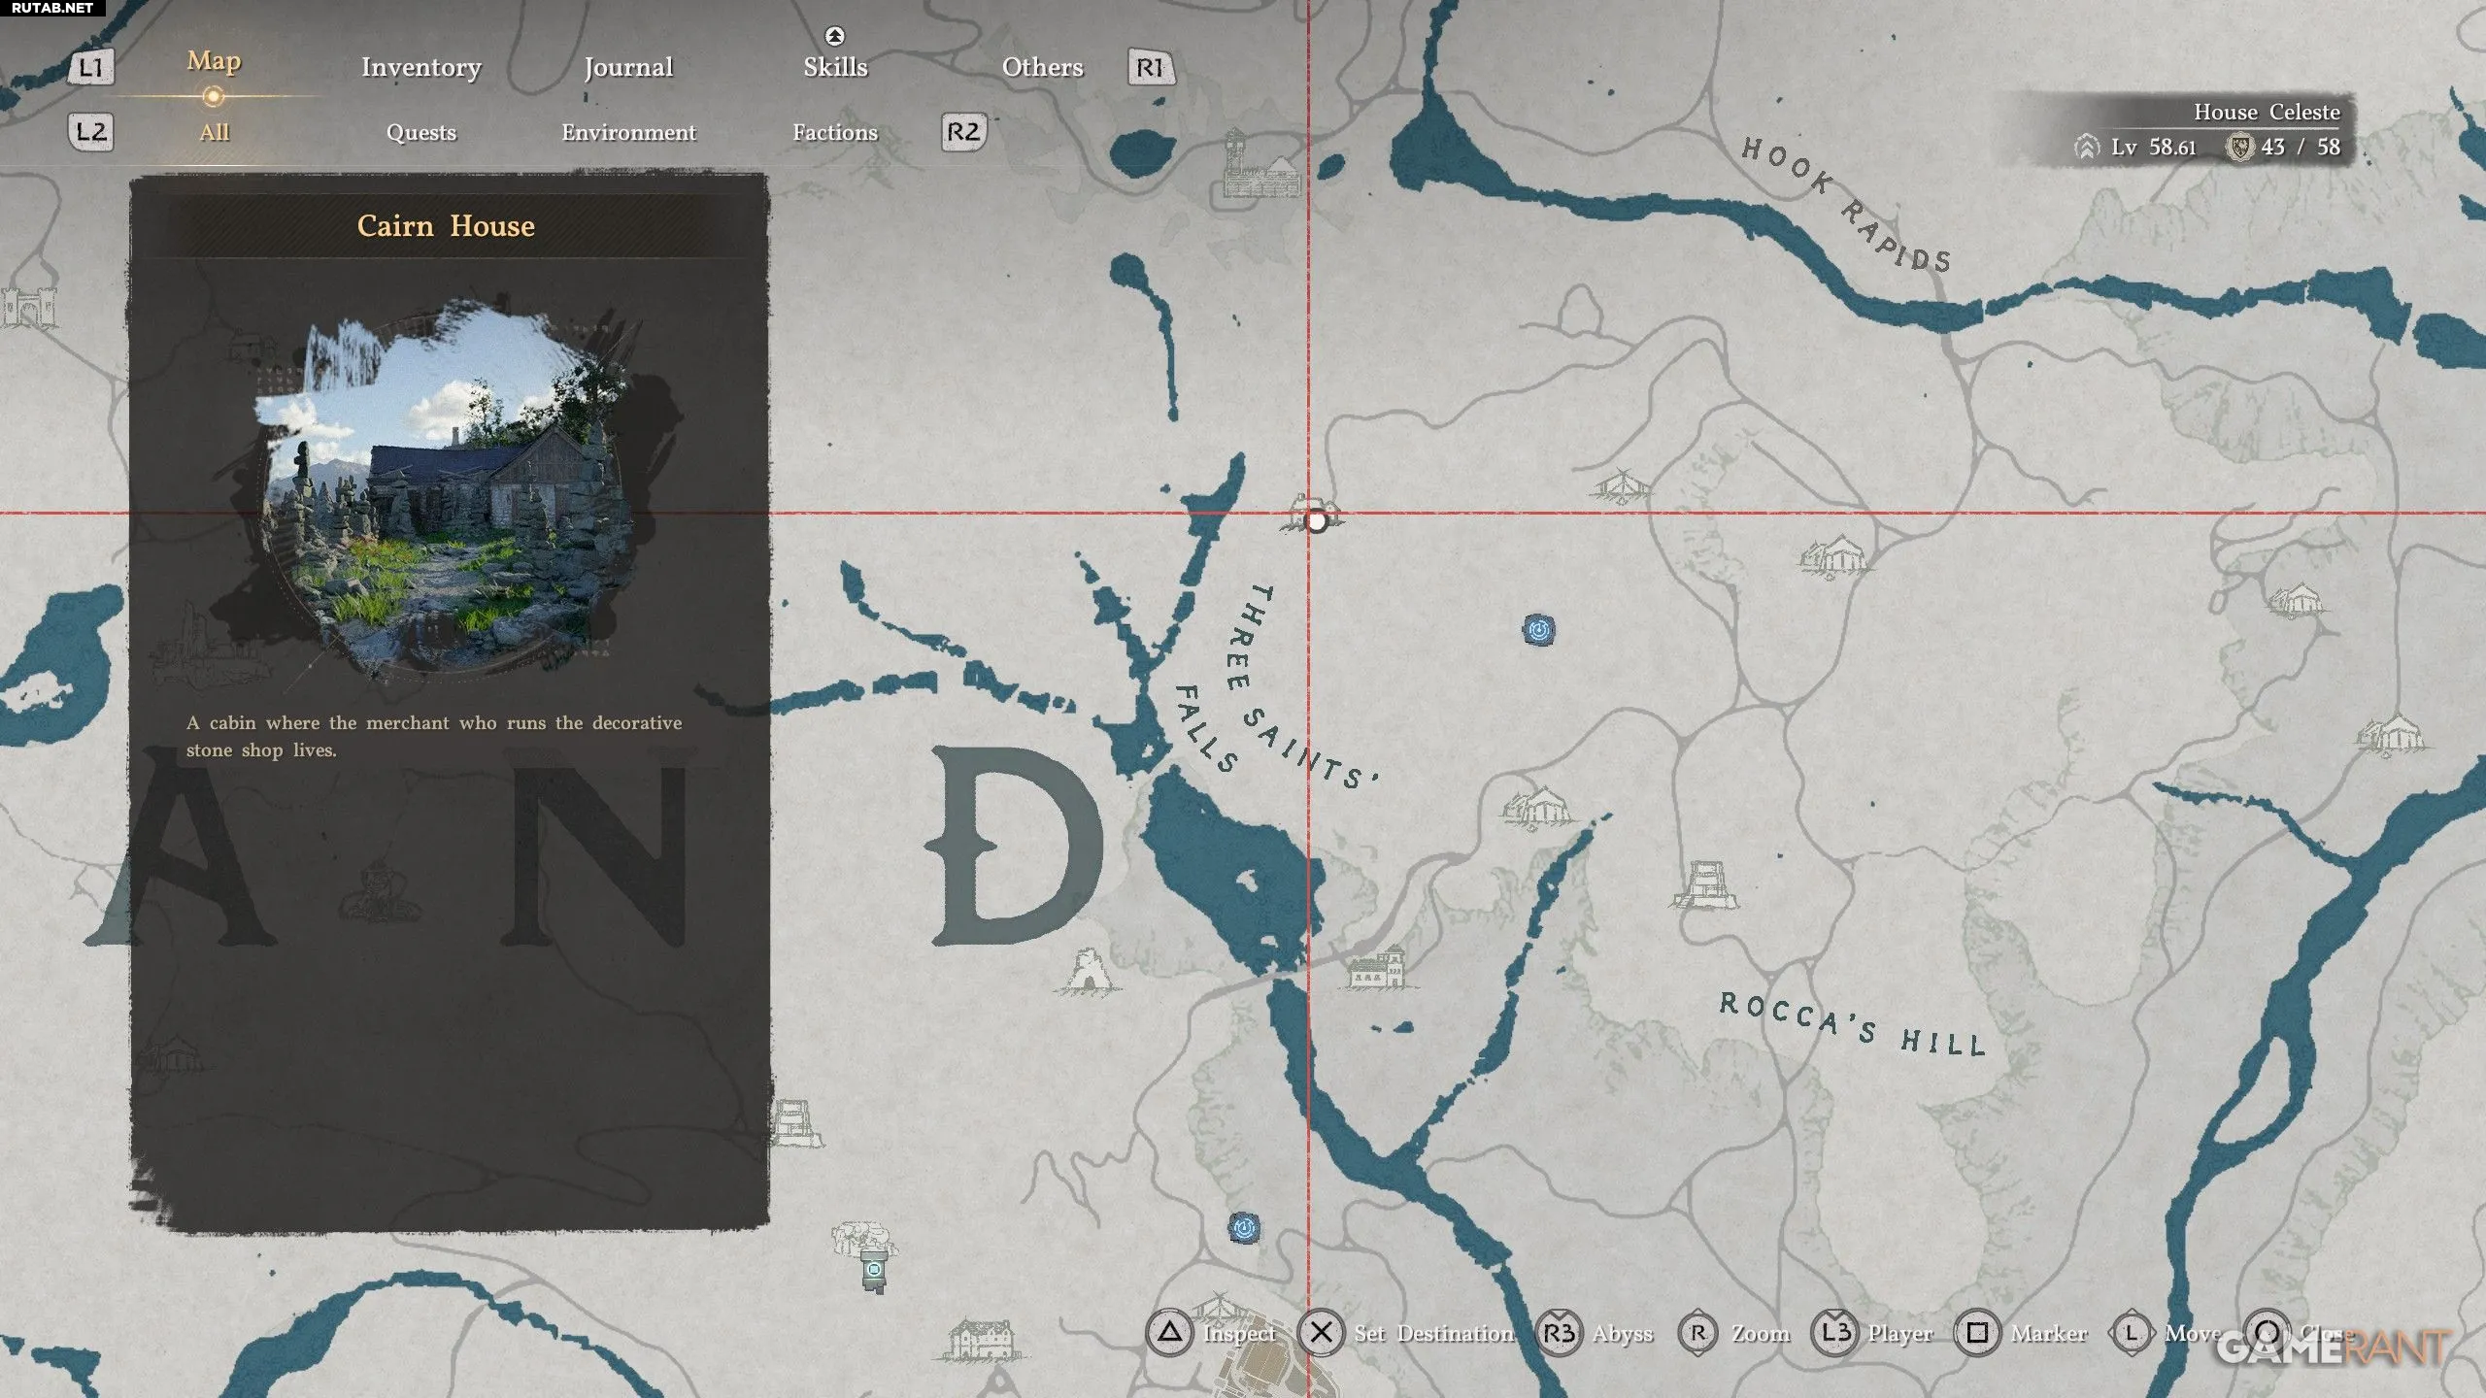Filter map by Quests
This screenshot has width=2486, height=1398.
420,132
